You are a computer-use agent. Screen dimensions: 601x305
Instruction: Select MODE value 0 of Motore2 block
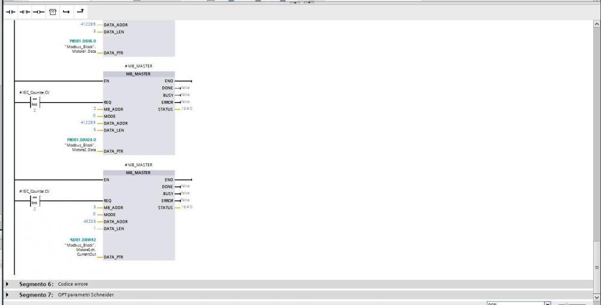tap(94, 115)
